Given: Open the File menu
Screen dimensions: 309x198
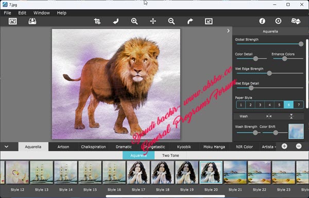Looking at the screenshot, I should click(x=7, y=13).
